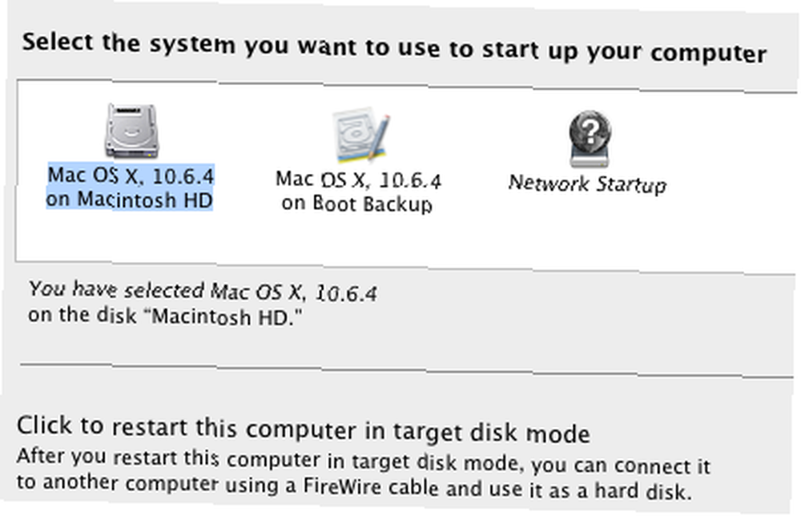Choose the Boot Backup disk icon

click(362, 135)
